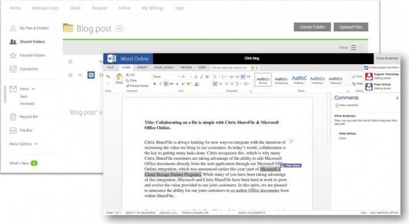Switch to the VIEW tab

click(202, 67)
